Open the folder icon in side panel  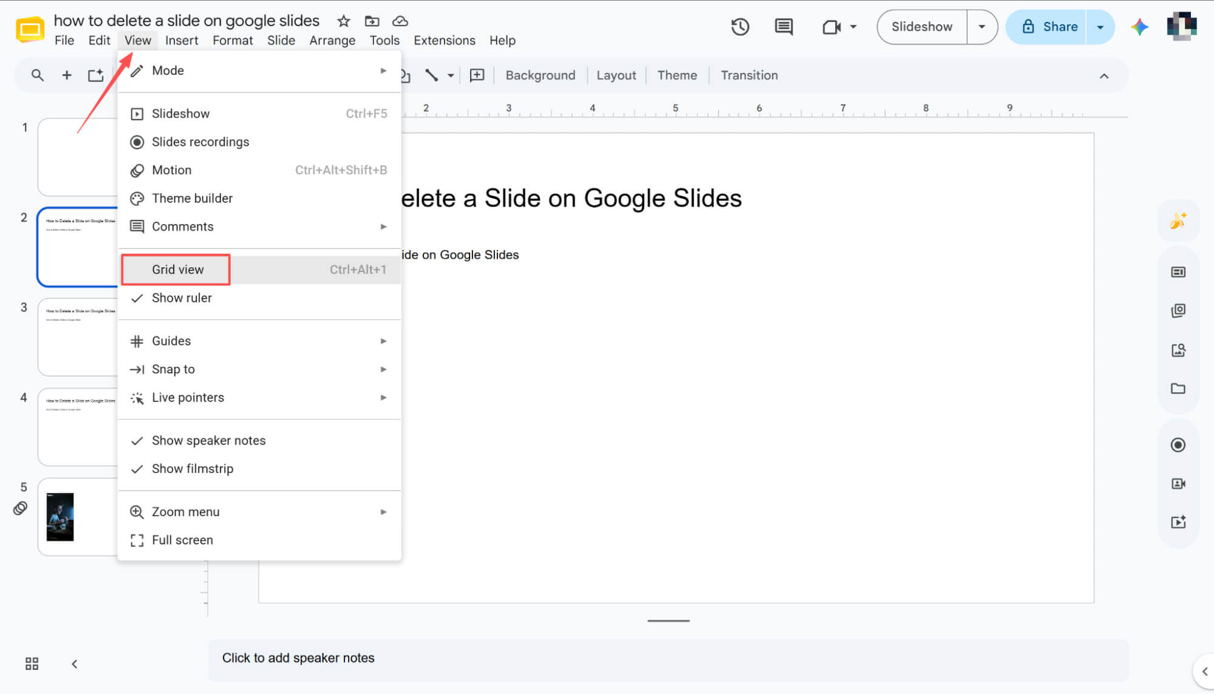[x=1178, y=389]
